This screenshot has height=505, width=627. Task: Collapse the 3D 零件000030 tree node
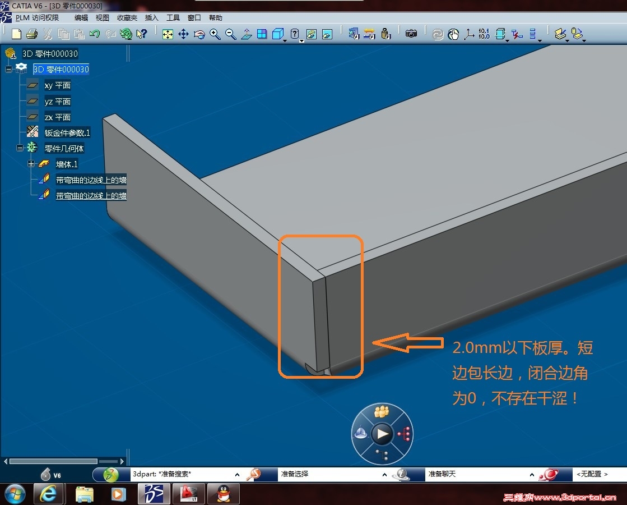click(8, 69)
